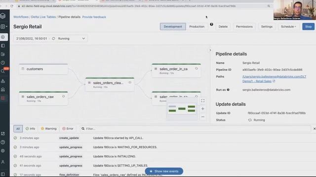Open the Data icon in sidebar
Image resolution: width=316 pixels, height=177 pixels.
point(3,81)
